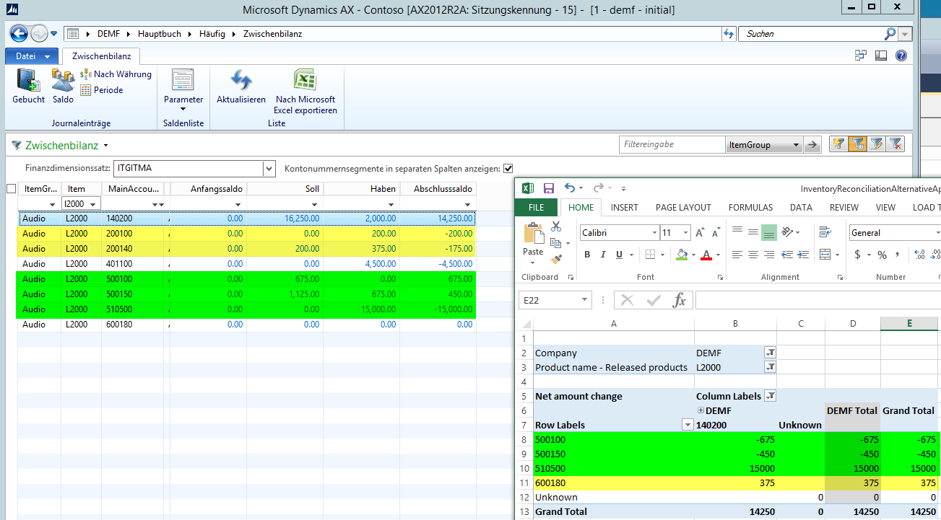Open the Finanzdimensionssatz dropdown
Image resolution: width=941 pixels, height=520 pixels.
(269, 168)
